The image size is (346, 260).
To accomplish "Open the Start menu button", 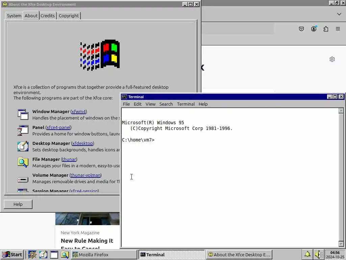I will tap(12, 255).
